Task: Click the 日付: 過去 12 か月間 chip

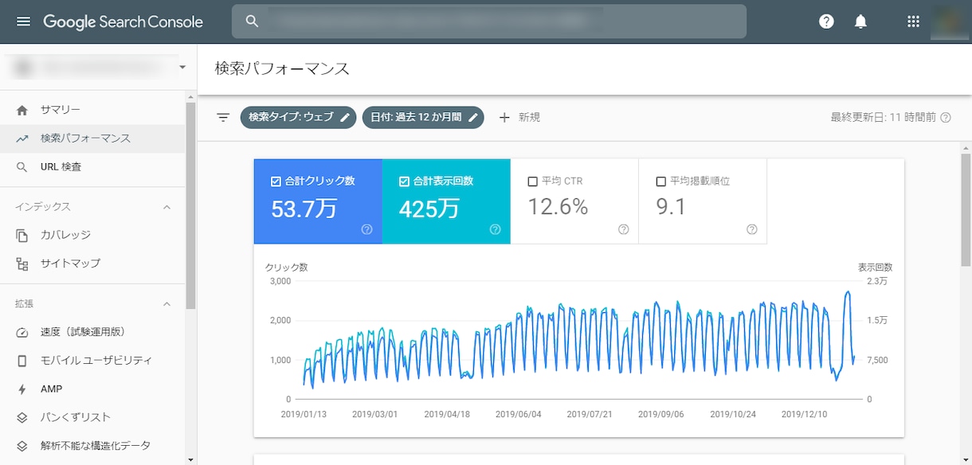Action: pyautogui.click(x=423, y=117)
